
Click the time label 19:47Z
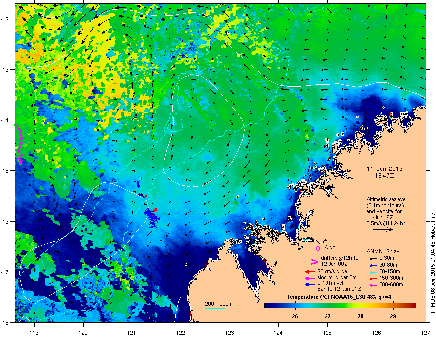pyautogui.click(x=384, y=176)
